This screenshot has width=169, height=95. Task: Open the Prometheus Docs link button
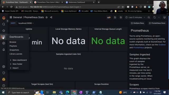[157, 23]
